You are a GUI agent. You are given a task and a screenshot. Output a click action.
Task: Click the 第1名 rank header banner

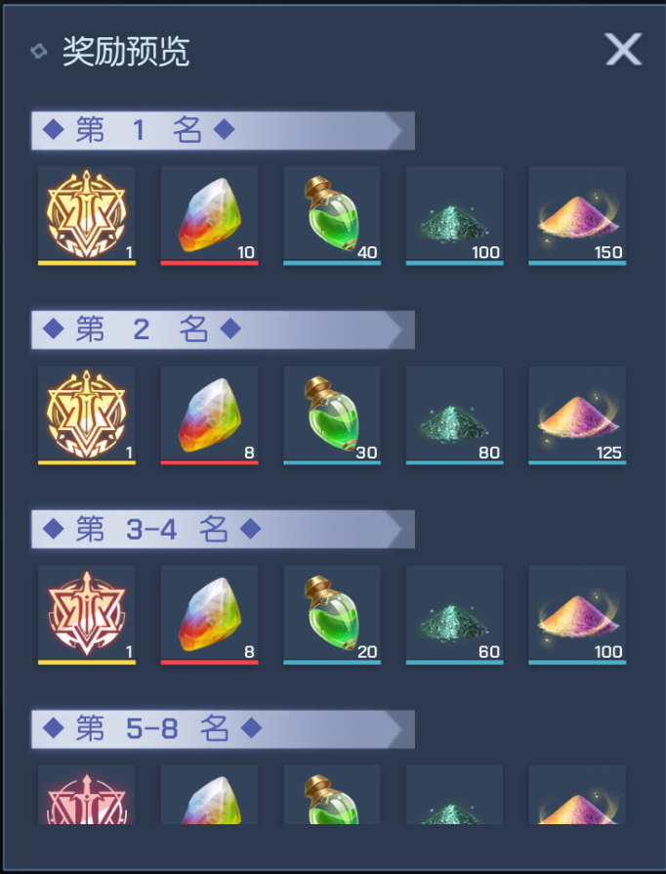223,130
